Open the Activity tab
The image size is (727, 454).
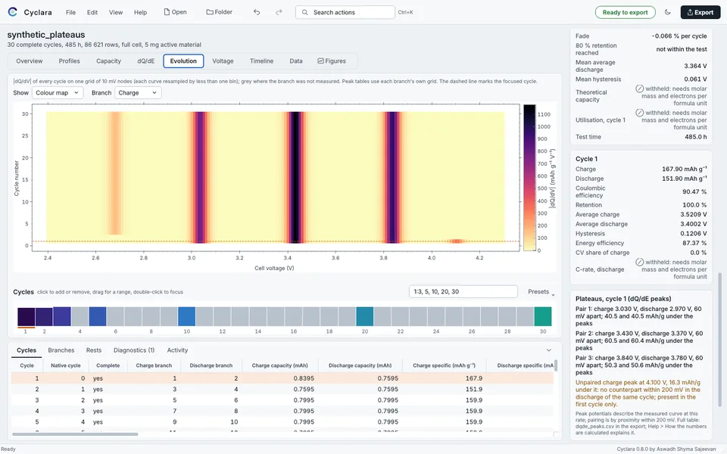[x=177, y=350]
